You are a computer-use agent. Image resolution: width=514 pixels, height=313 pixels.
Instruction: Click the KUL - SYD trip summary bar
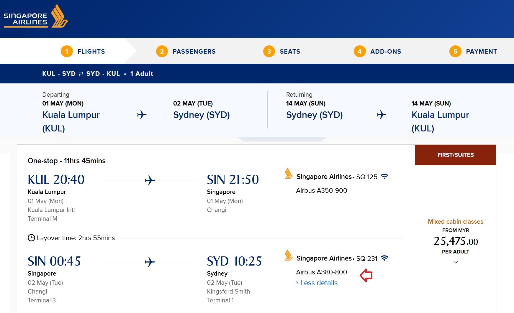click(x=98, y=74)
